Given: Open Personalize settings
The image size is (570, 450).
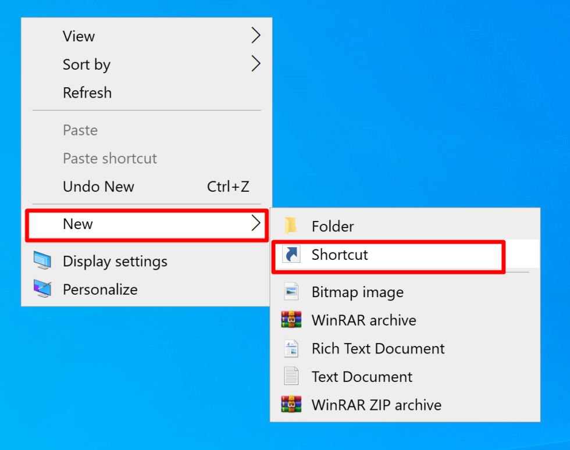Looking at the screenshot, I should (100, 289).
